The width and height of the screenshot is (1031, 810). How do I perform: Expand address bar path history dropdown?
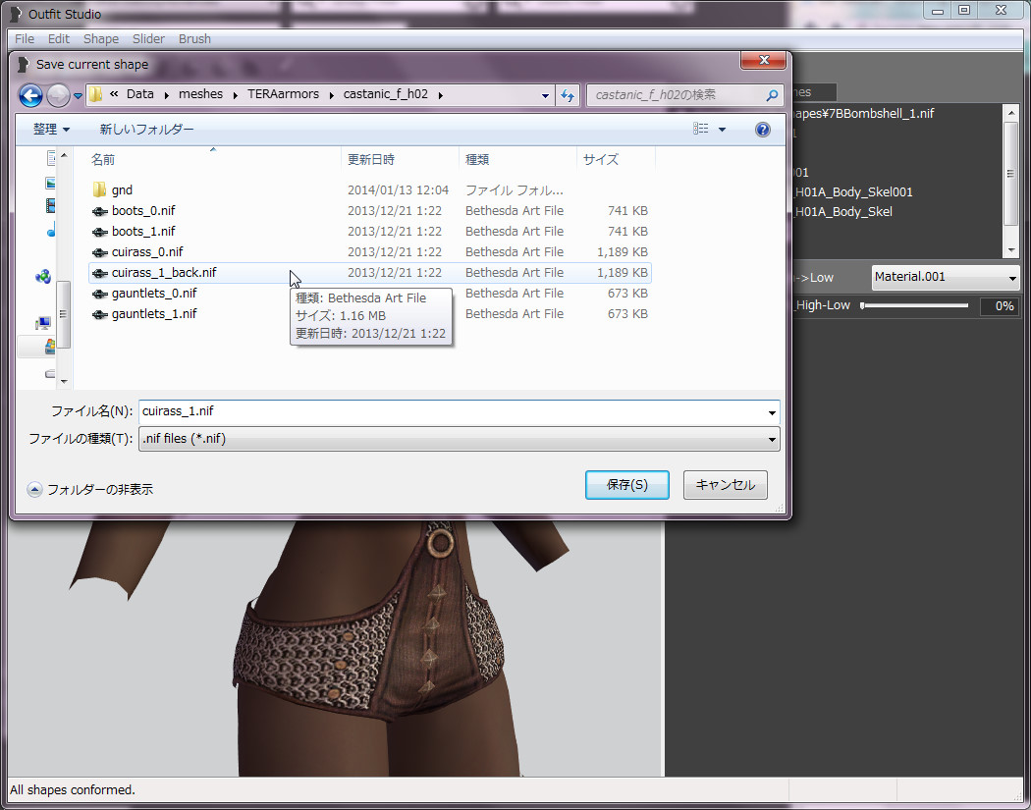point(545,95)
